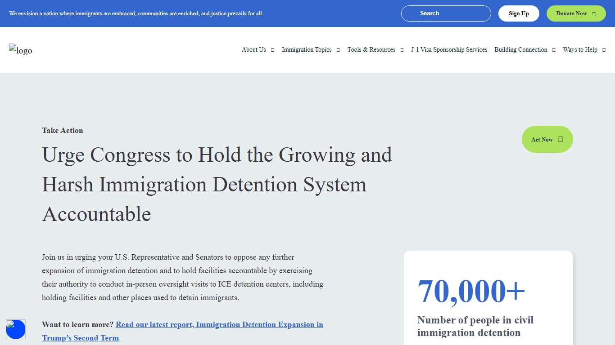
Task: Read the Immigration Detention Expansion report link
Action: 219,325
